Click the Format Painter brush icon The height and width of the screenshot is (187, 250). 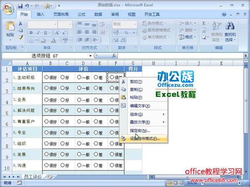click(20, 37)
